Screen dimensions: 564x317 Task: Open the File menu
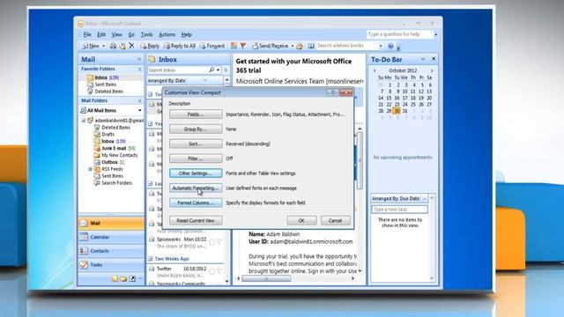coord(87,34)
